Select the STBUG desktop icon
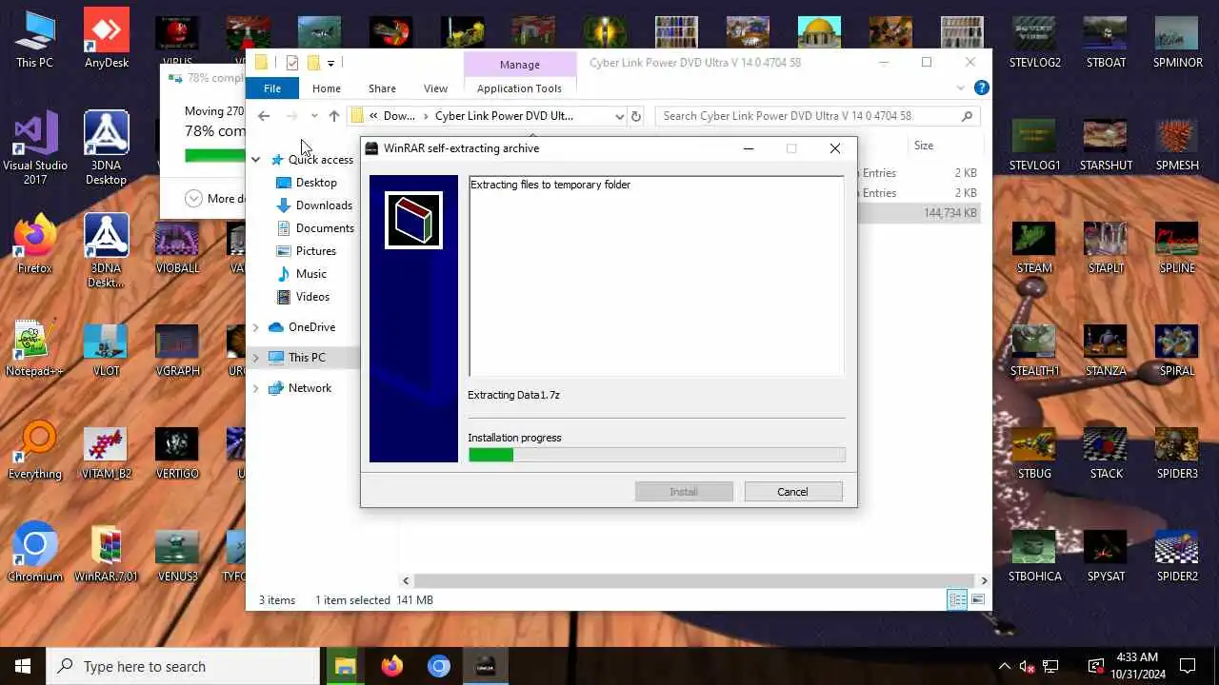This screenshot has width=1219, height=685. (1034, 451)
